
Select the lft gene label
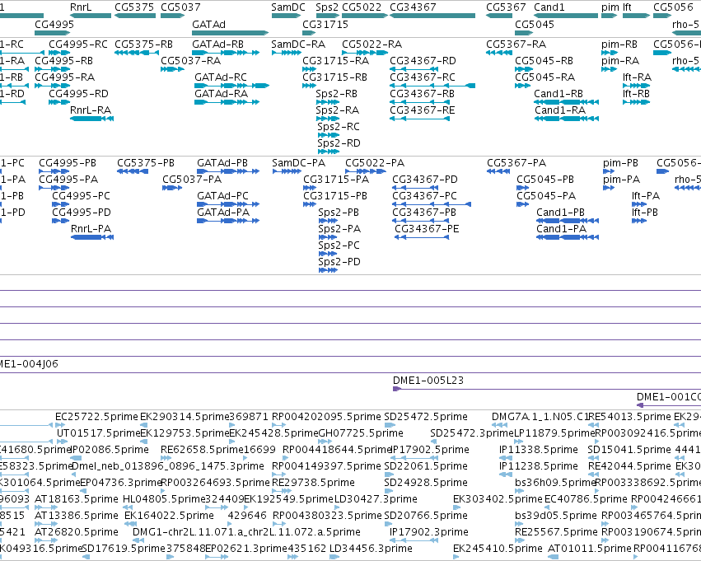tap(627, 7)
